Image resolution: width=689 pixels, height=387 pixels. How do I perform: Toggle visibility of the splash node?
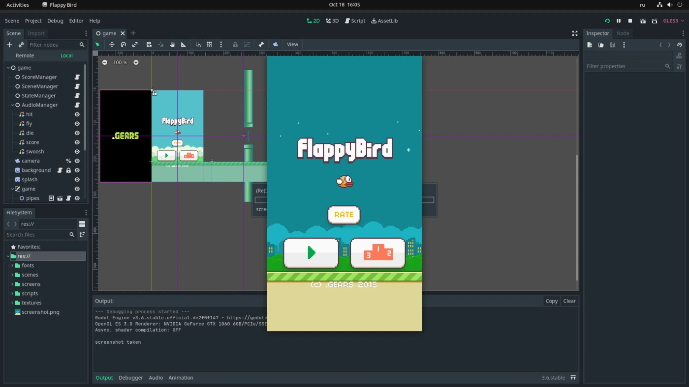pyautogui.click(x=77, y=180)
